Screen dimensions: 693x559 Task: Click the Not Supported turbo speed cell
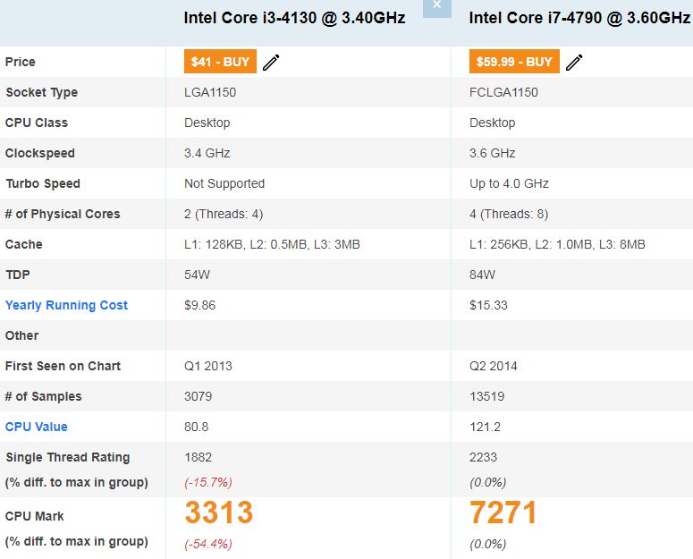pyautogui.click(x=224, y=184)
